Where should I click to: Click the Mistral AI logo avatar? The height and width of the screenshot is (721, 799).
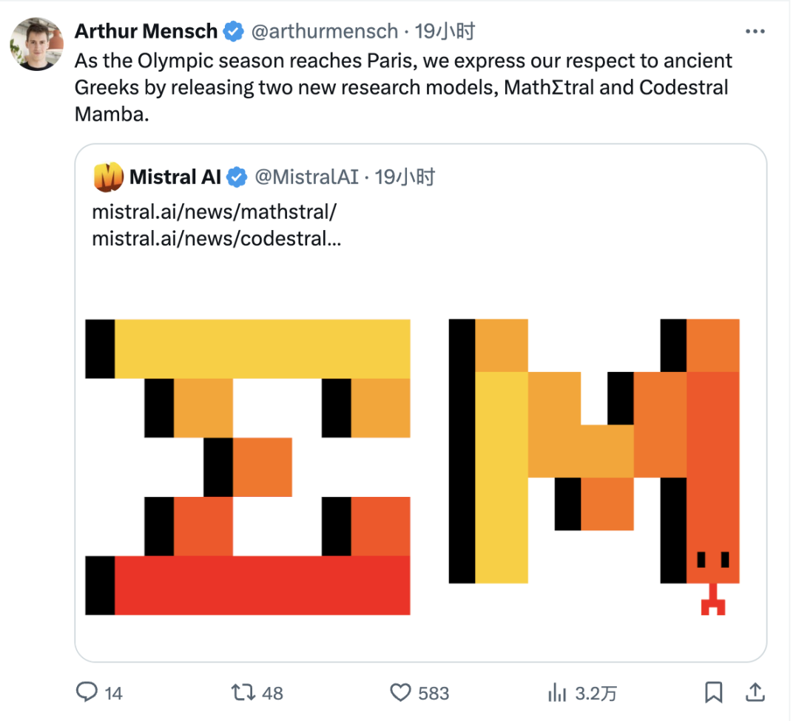pos(108,177)
